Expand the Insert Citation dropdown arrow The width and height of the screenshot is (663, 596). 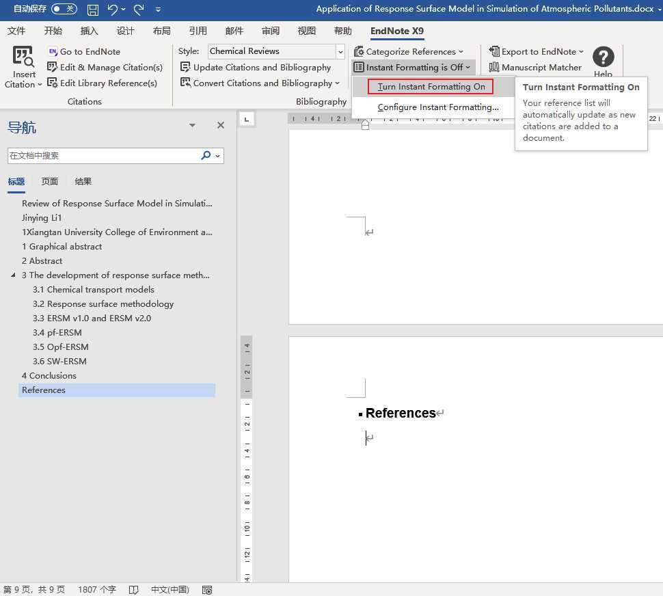click(x=40, y=85)
